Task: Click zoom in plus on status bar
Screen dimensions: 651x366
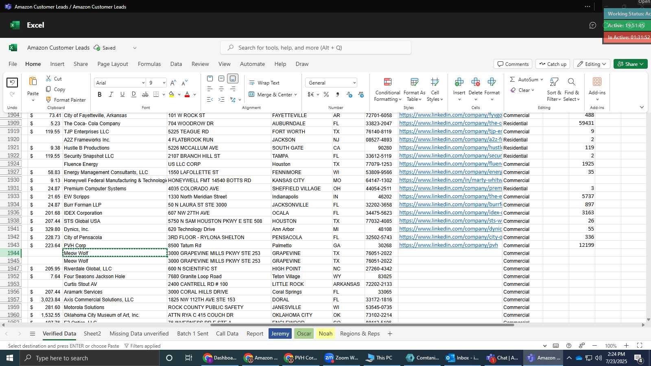Action: point(626,346)
